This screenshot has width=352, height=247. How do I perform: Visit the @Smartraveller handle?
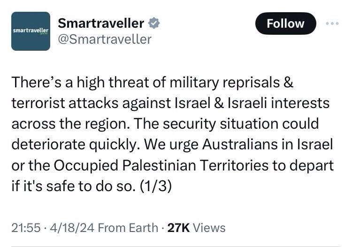click(x=104, y=39)
